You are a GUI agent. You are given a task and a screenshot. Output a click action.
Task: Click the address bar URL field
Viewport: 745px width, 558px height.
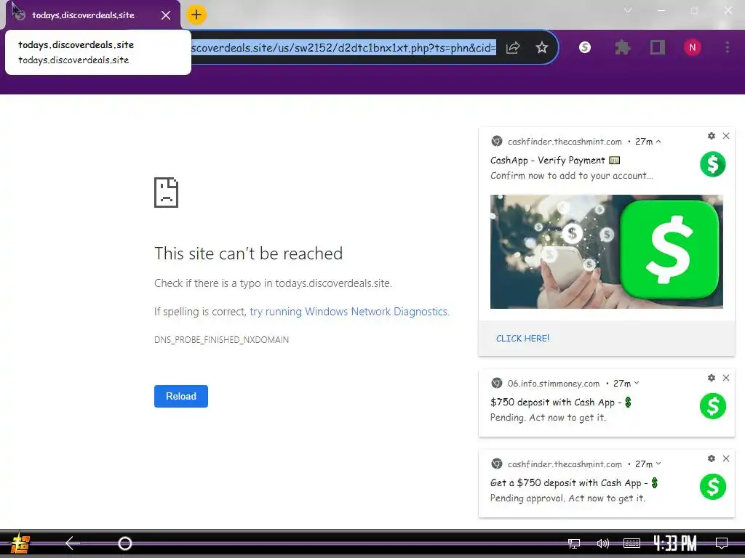(343, 47)
